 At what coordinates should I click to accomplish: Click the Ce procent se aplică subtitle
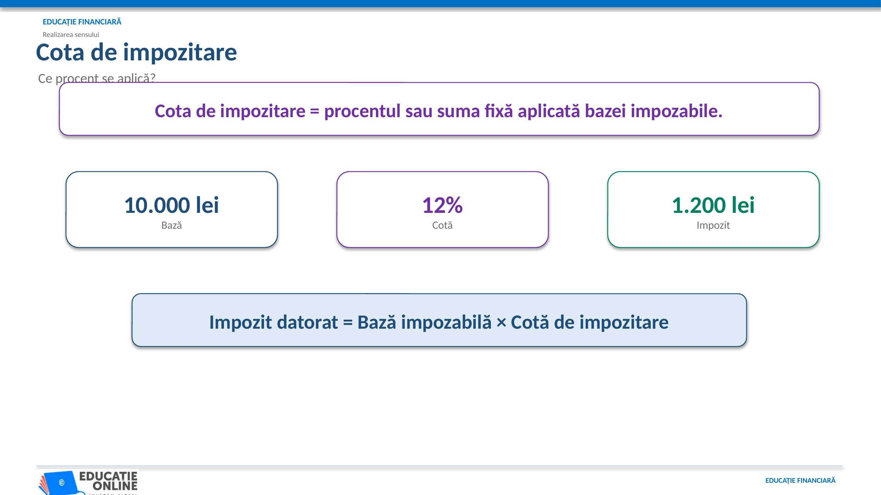coord(97,78)
